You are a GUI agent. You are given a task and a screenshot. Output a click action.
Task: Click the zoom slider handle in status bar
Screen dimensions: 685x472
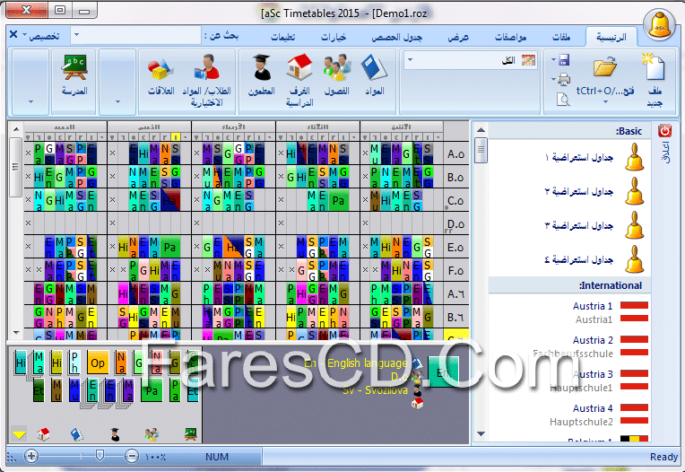point(100,456)
